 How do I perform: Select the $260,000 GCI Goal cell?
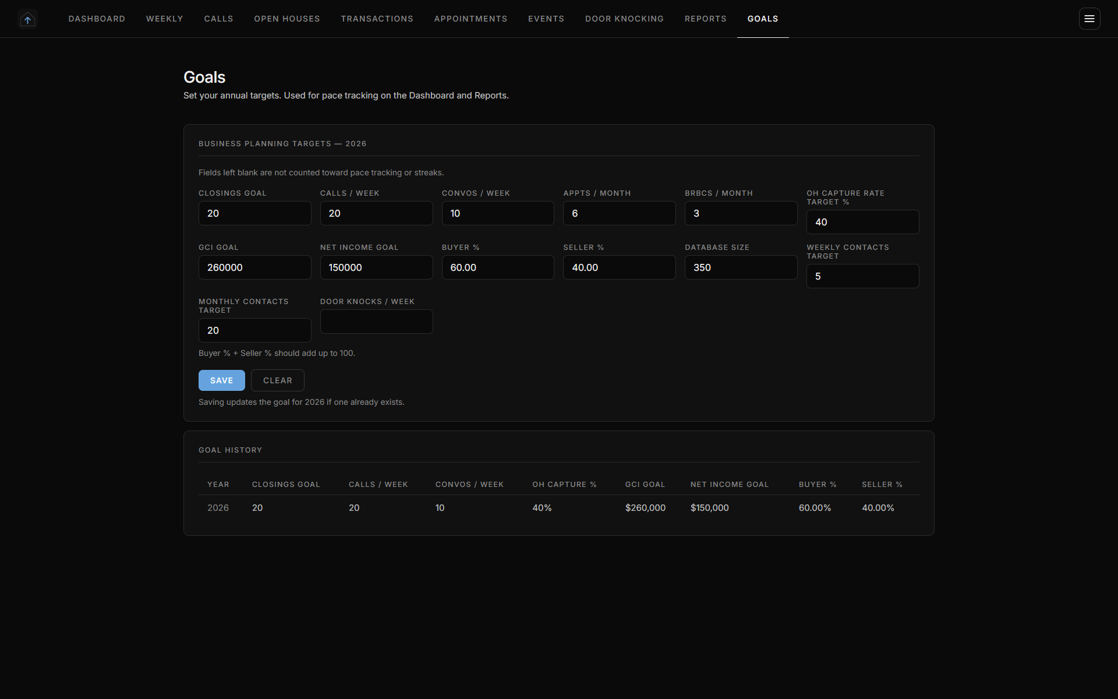coord(645,508)
